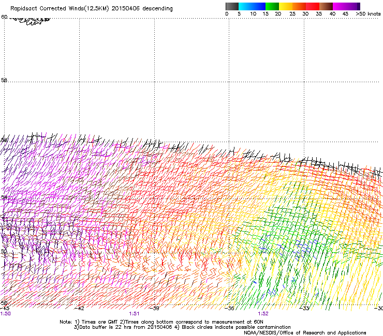
Task: Click the NOAA/NESDIS credit text
Action: pyautogui.click(x=305, y=333)
